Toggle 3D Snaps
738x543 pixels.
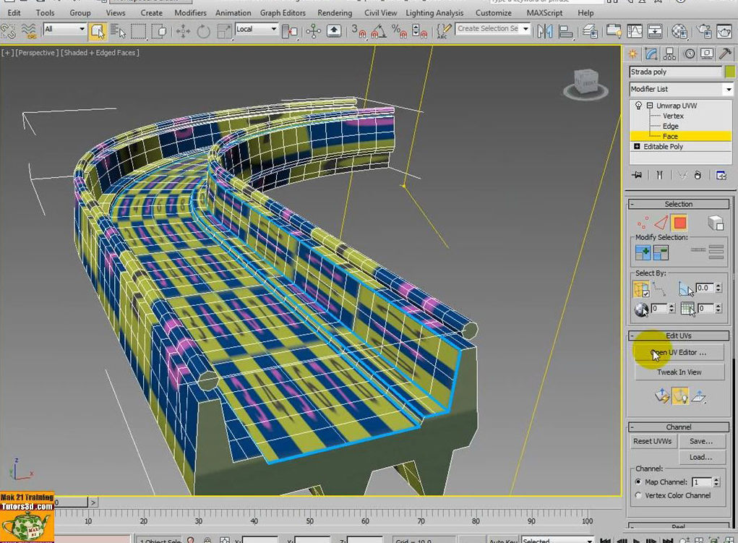359,32
